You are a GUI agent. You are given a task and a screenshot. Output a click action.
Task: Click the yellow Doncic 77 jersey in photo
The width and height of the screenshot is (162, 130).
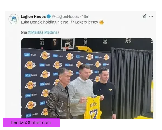[93, 108]
